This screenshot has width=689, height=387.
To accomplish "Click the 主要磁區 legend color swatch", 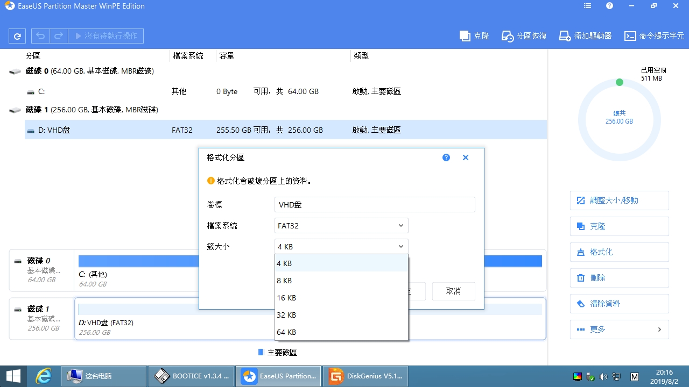I will [x=261, y=352].
